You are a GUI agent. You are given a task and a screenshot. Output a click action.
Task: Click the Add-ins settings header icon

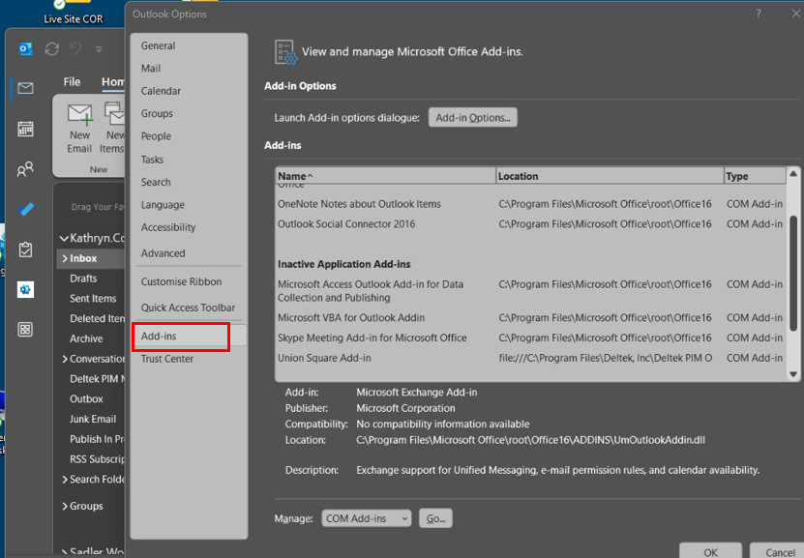285,52
